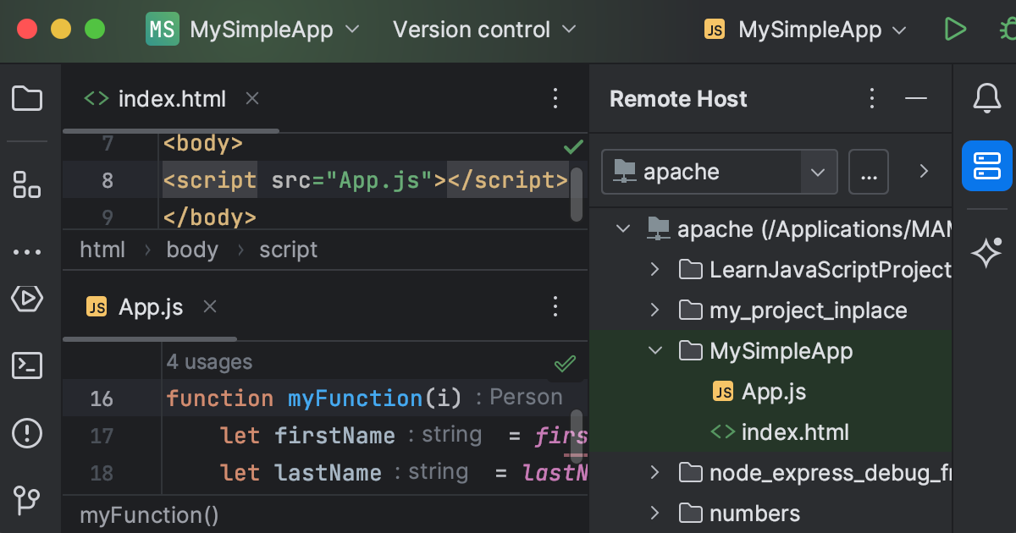Expand the node_express_debug folder

point(654,473)
